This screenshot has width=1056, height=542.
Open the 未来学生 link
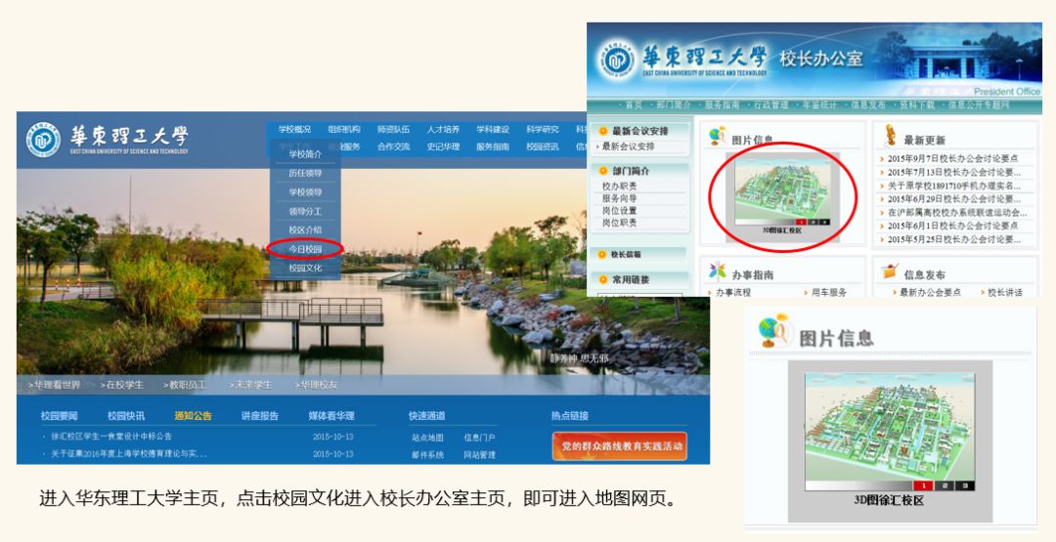(x=250, y=385)
